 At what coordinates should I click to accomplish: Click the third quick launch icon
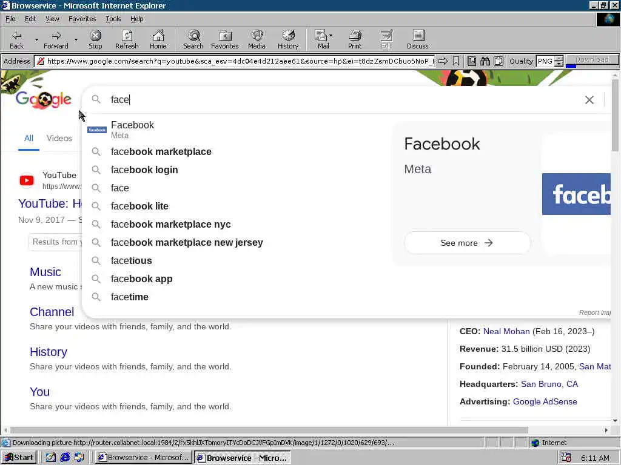[79, 458]
